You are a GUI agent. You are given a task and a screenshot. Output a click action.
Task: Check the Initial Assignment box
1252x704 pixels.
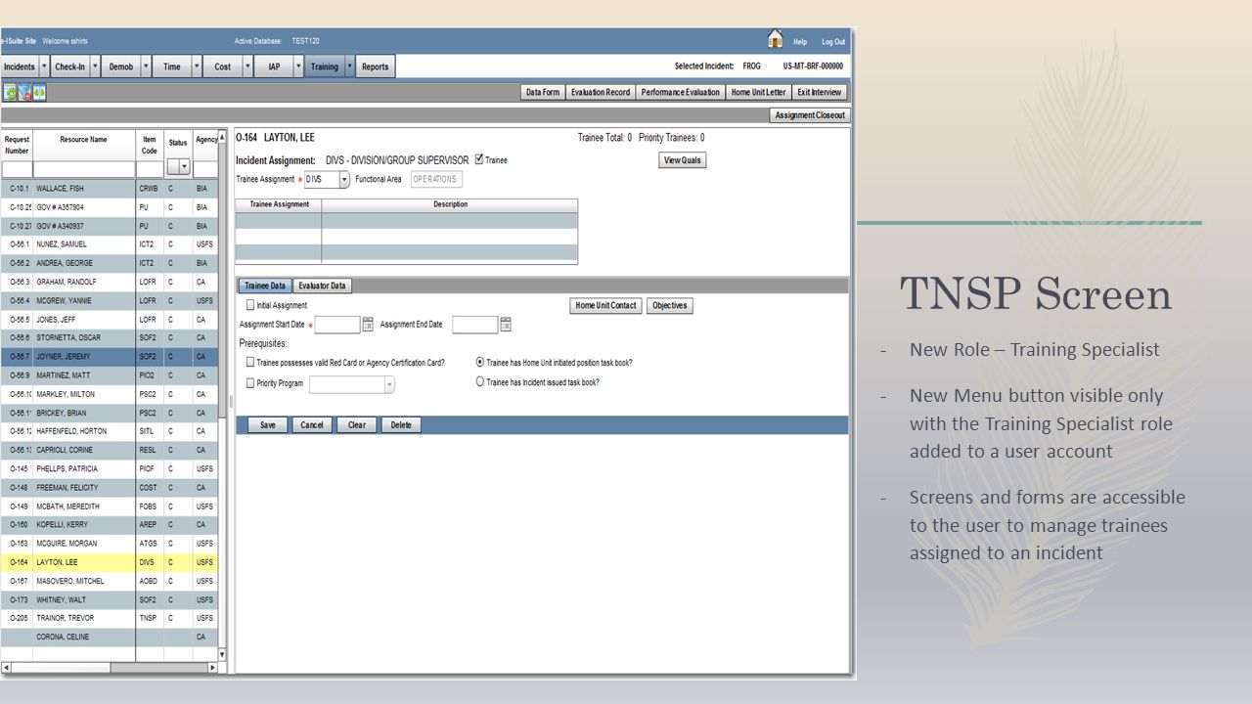(x=250, y=305)
